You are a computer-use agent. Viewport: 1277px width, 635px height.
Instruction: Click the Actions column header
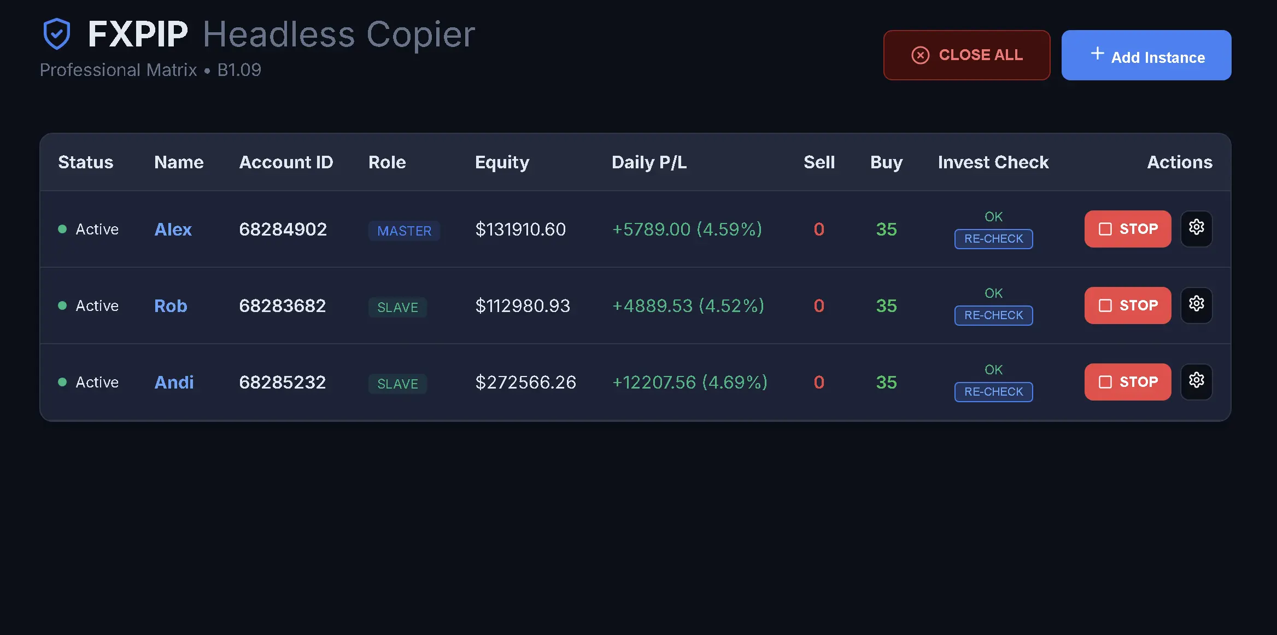pyautogui.click(x=1180, y=162)
